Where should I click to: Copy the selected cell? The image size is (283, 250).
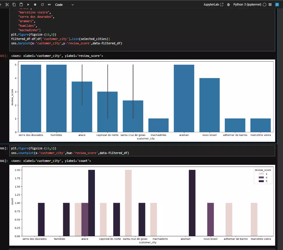click(14, 5)
